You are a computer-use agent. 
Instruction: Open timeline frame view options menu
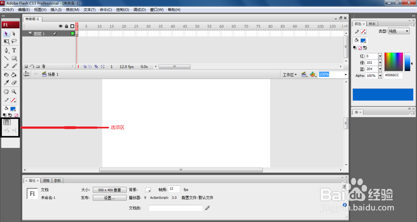[346, 26]
